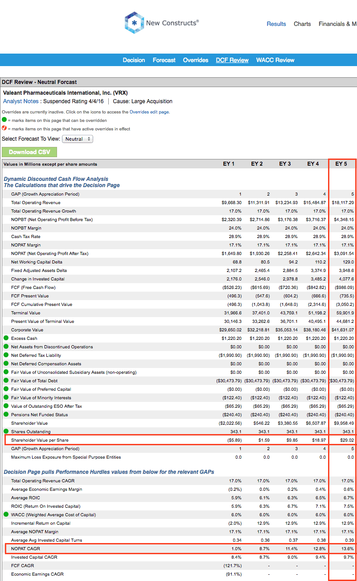Screen dimensions: 357x581
Task: Open override for Unconsolidated Subsidiary Assets row
Action: click(6, 372)
